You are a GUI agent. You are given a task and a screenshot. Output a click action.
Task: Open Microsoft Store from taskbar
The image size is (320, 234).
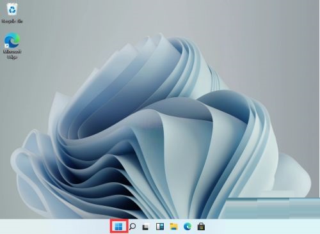click(x=201, y=226)
